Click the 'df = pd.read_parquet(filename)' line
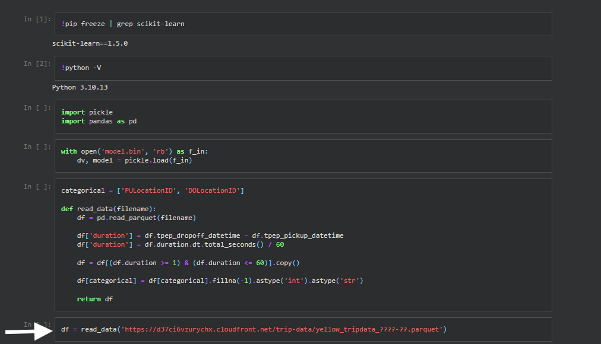The width and height of the screenshot is (601, 344). coord(137,218)
